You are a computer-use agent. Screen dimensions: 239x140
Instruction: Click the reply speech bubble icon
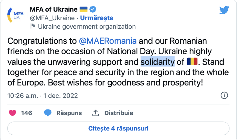[48, 113]
